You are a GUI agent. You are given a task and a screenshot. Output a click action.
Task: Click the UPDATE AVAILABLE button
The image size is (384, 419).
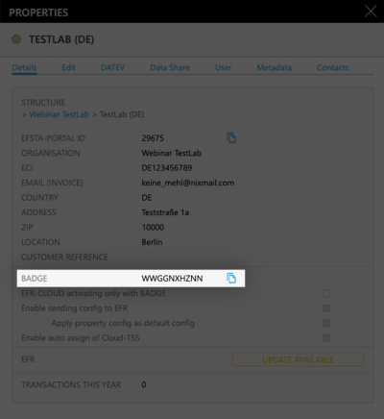coord(299,359)
